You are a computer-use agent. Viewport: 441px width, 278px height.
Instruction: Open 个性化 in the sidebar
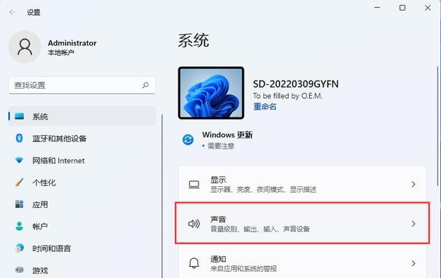[x=82, y=183]
